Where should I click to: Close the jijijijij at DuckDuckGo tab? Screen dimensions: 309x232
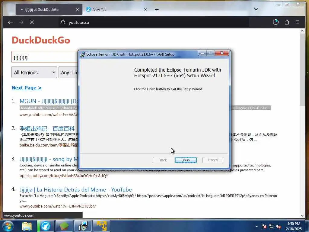(x=78, y=9)
